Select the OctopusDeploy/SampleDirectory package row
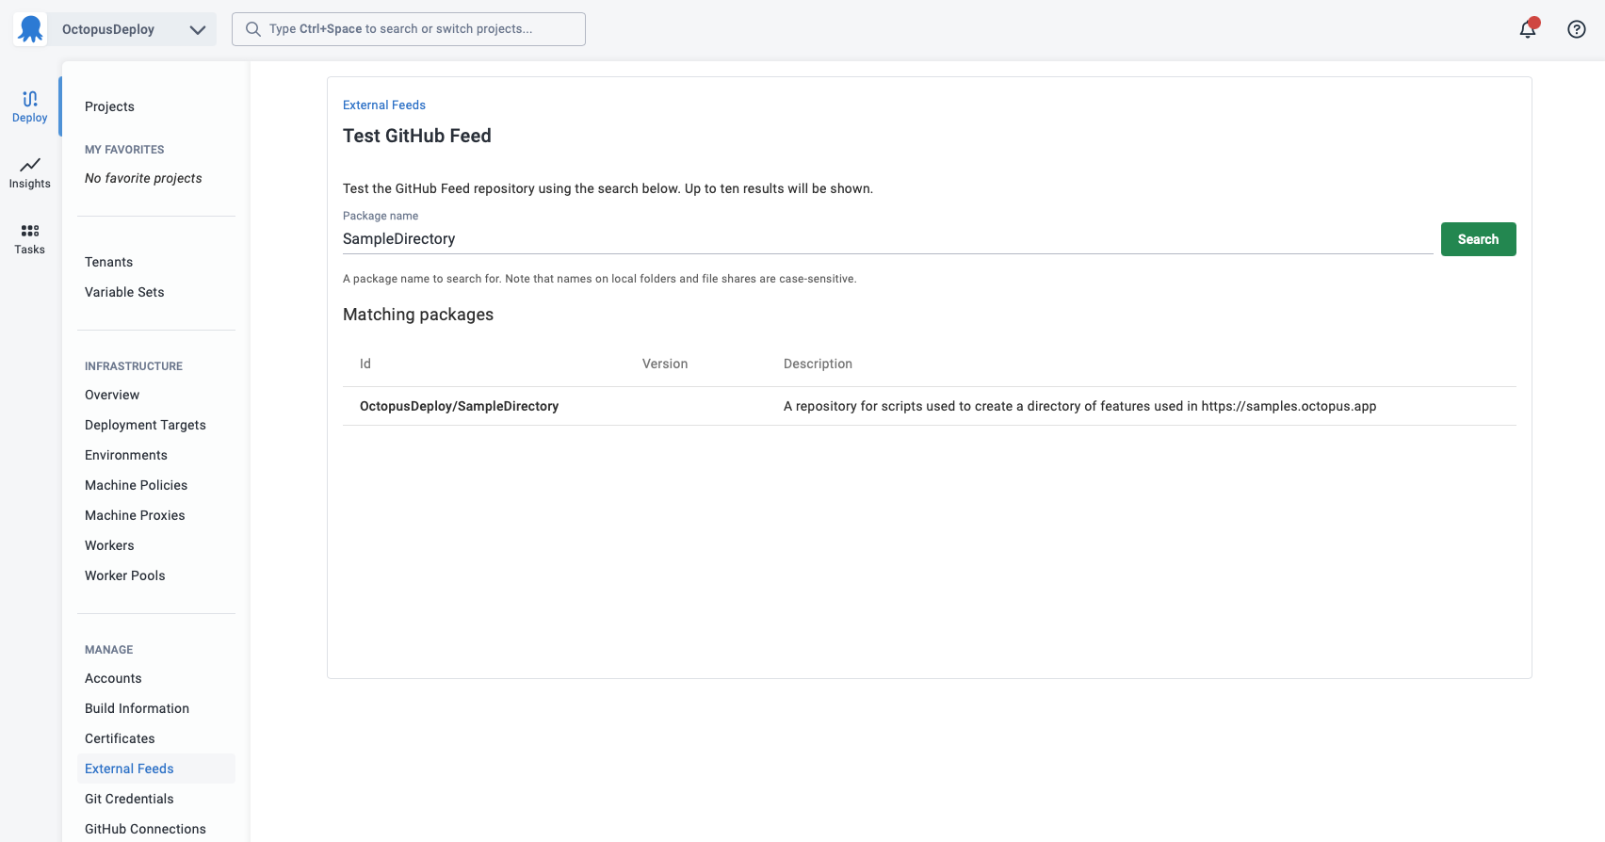1605x842 pixels. tap(929, 406)
